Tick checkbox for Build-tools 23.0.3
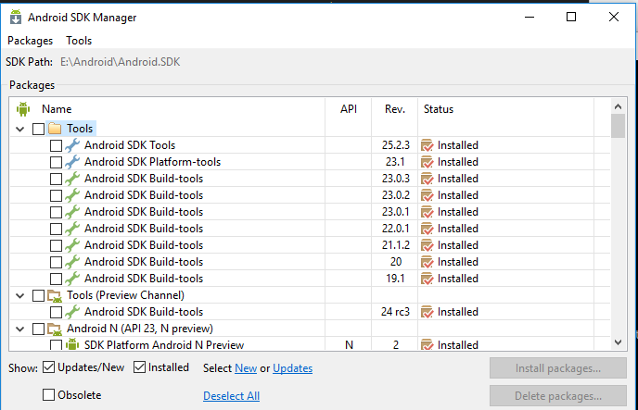The image size is (638, 410). pyautogui.click(x=56, y=179)
